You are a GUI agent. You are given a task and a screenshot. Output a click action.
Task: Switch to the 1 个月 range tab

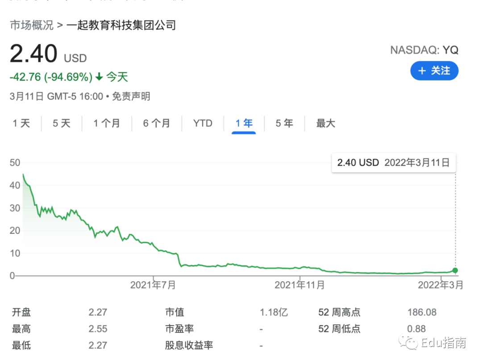[107, 123]
